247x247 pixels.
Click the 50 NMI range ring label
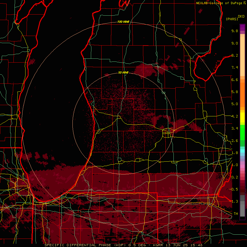tap(123, 72)
